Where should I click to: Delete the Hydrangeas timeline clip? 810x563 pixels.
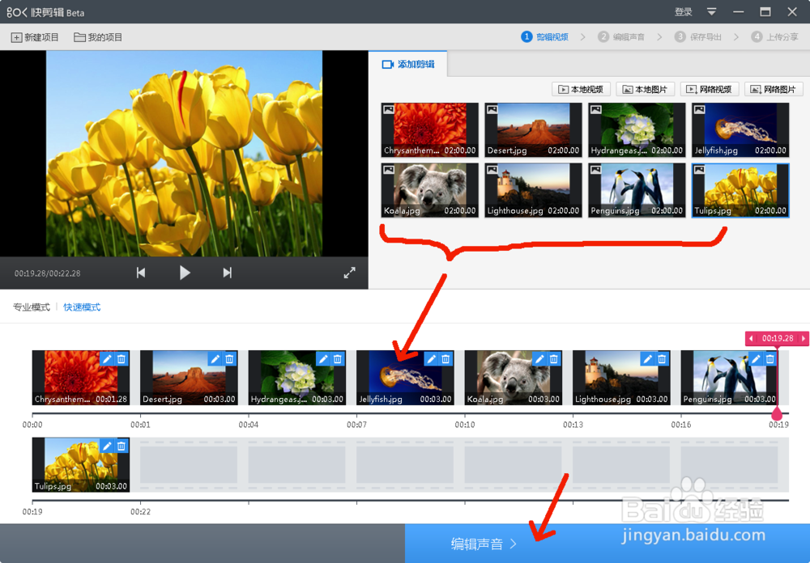click(x=337, y=359)
